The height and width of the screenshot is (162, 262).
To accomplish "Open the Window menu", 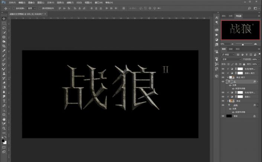I will [x=98, y=3].
